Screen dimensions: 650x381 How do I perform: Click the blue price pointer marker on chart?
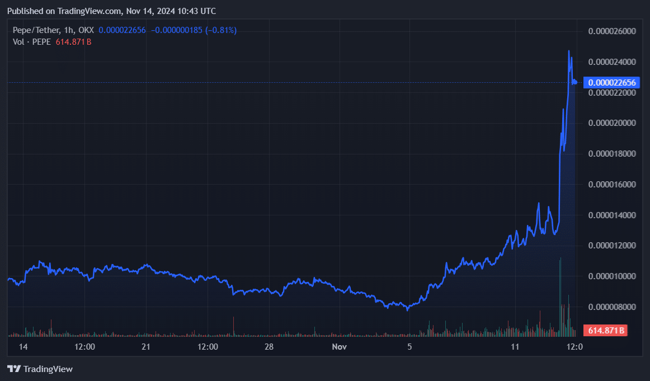(574, 82)
